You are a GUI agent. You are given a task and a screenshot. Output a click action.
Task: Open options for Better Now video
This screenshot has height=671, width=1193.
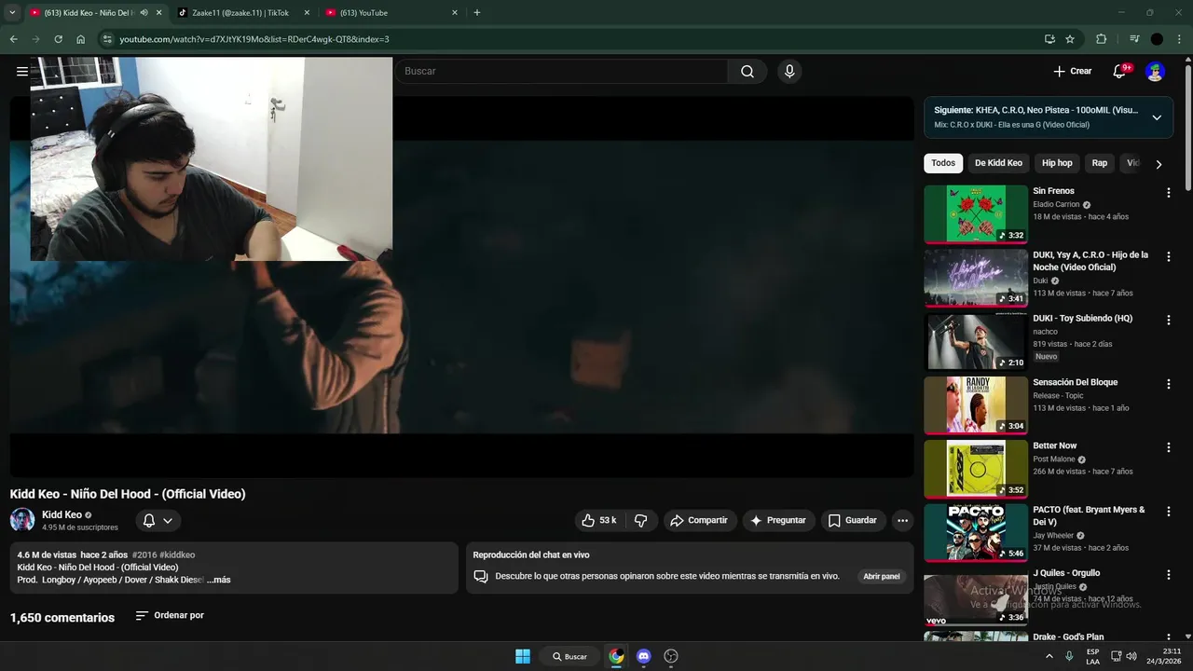(1169, 447)
